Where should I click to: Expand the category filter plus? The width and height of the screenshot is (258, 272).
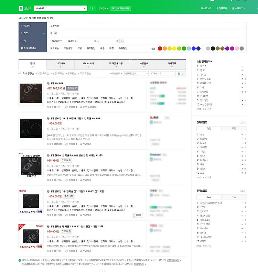44,26
